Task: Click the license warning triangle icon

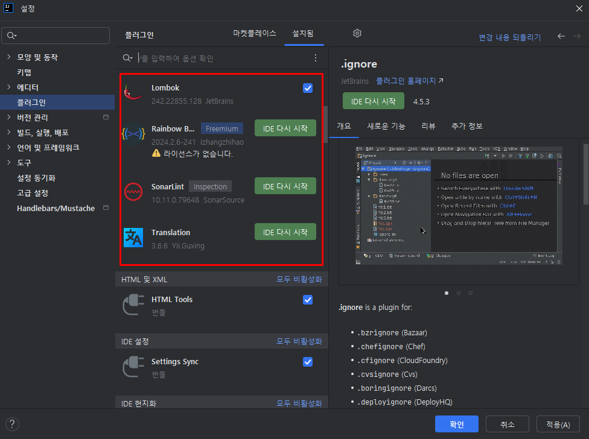Action: pos(156,153)
